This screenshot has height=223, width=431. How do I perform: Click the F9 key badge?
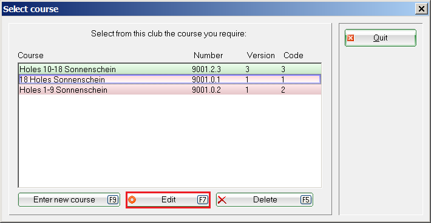[113, 200]
